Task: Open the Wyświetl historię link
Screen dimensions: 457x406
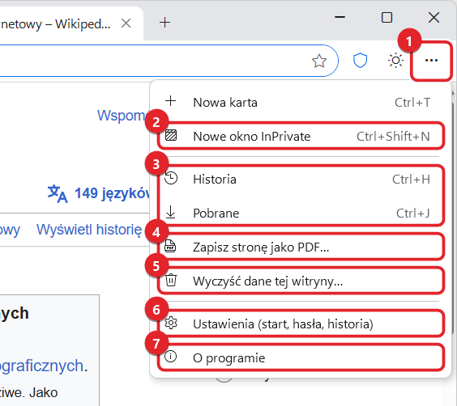Action: tap(89, 230)
